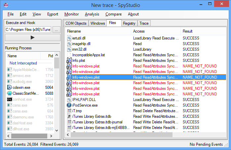The height and width of the screenshot is (150, 231).
Task: Click process list scroll down arrow
Action: 57,130
